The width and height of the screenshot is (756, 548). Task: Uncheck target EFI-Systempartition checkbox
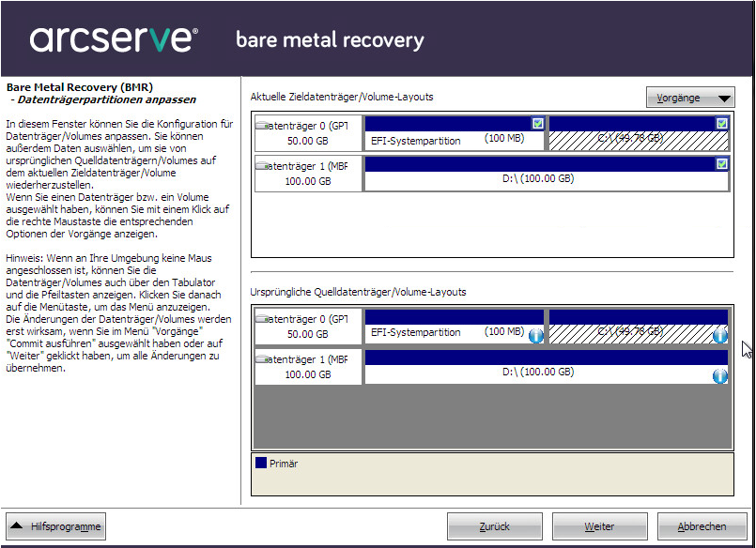pyautogui.click(x=537, y=124)
